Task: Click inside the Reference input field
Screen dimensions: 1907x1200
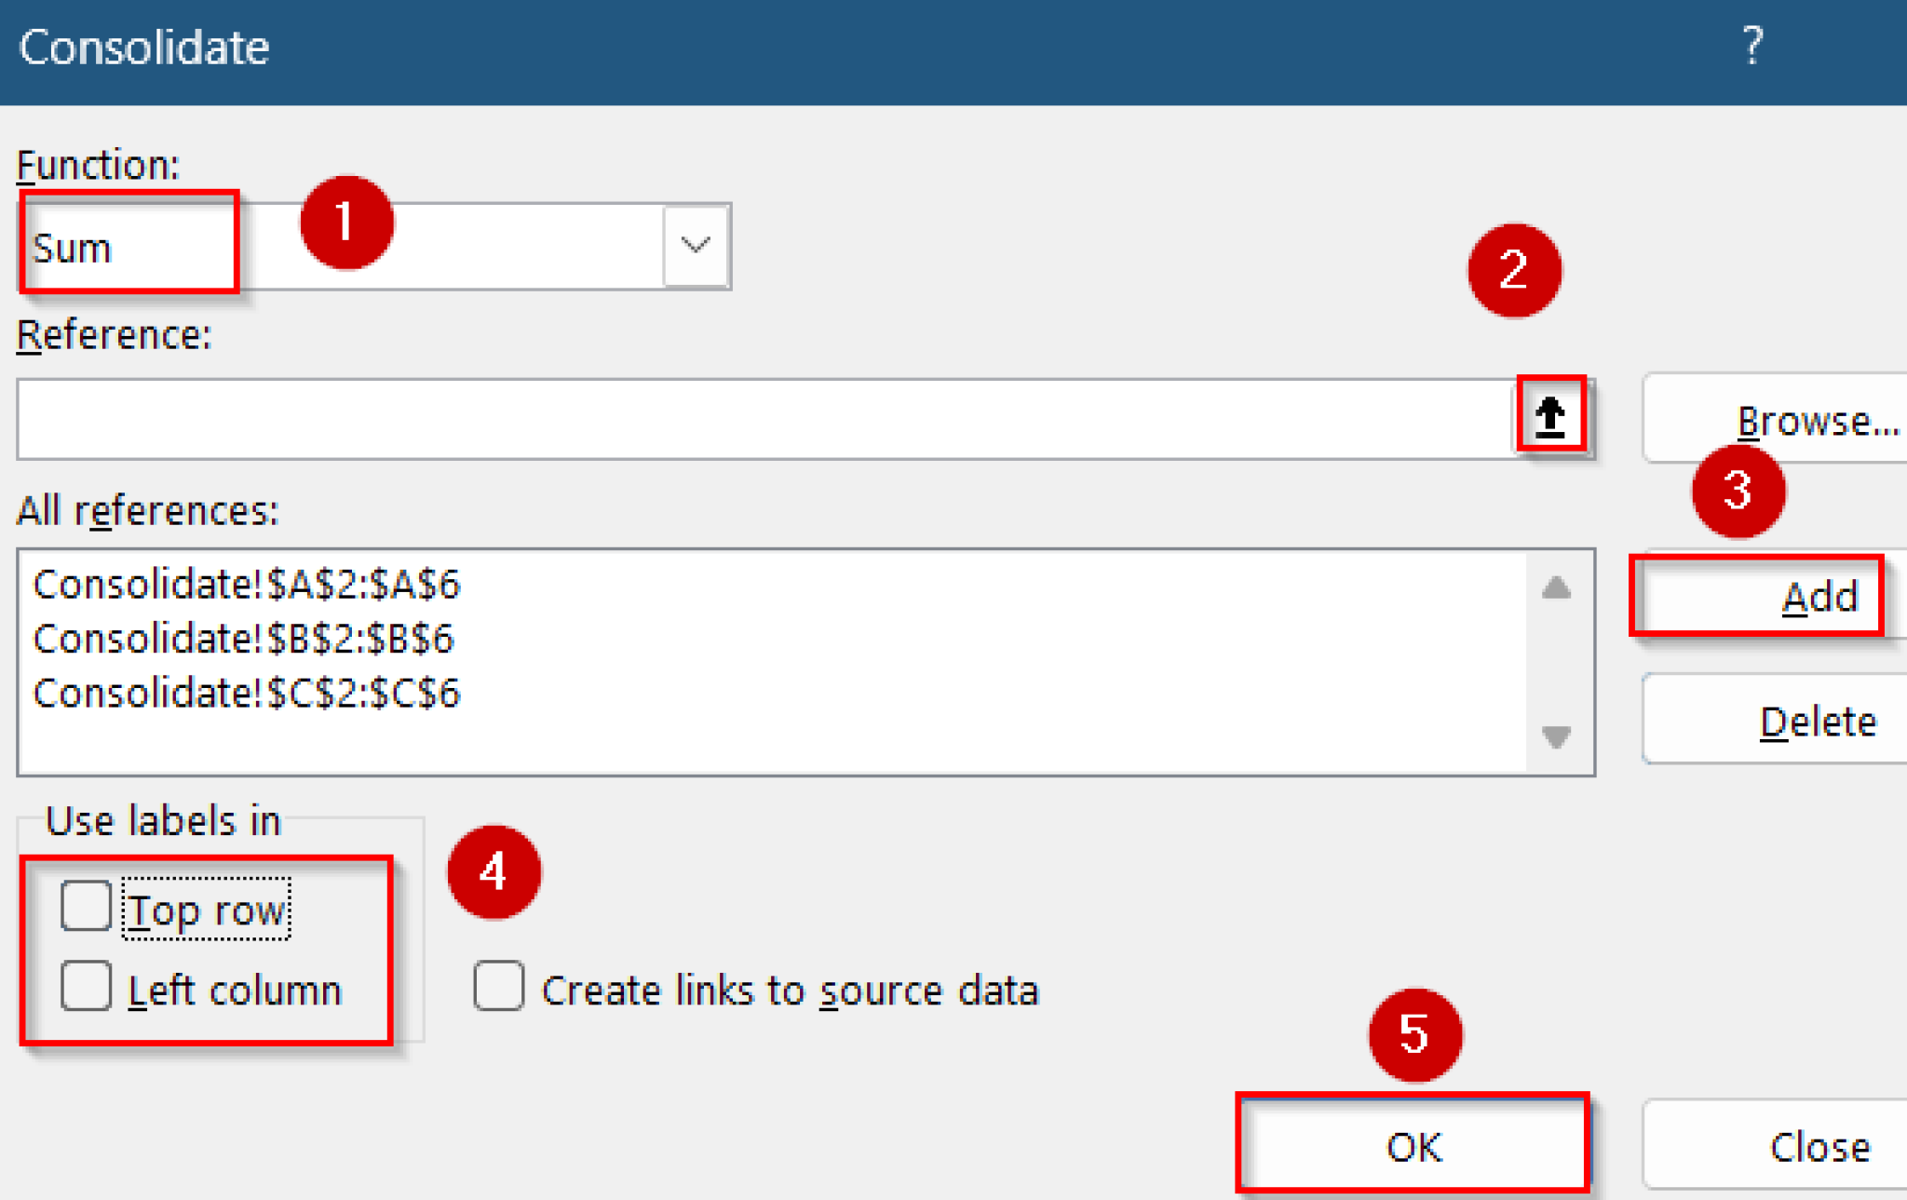Action: (764, 419)
